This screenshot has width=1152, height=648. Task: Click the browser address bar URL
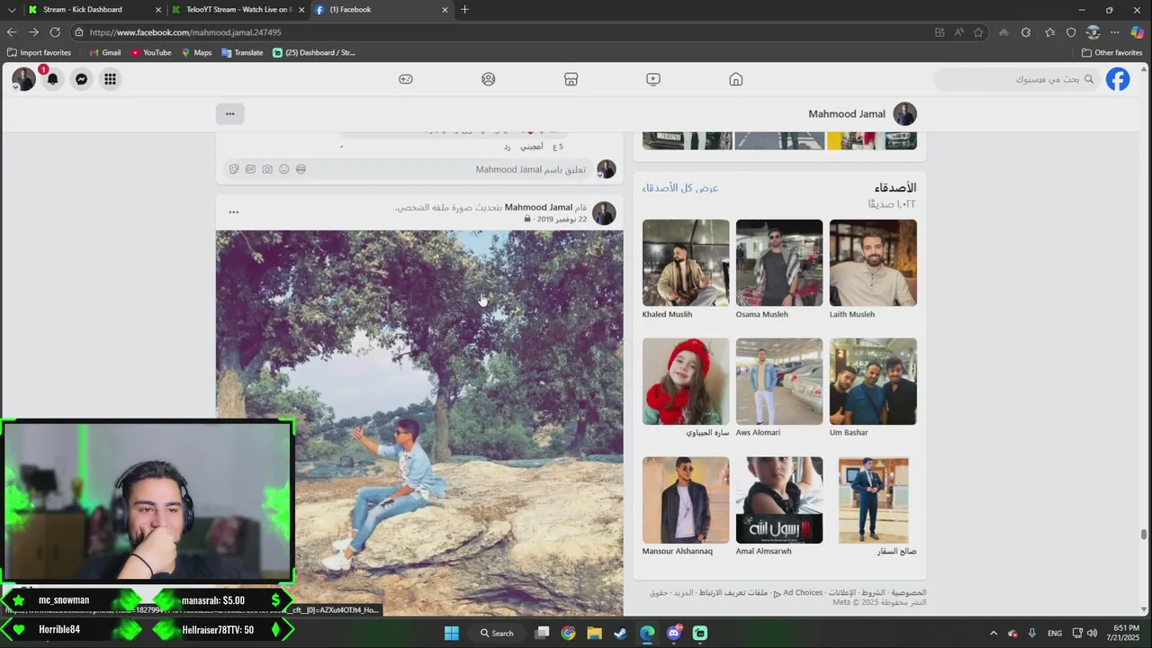click(185, 32)
